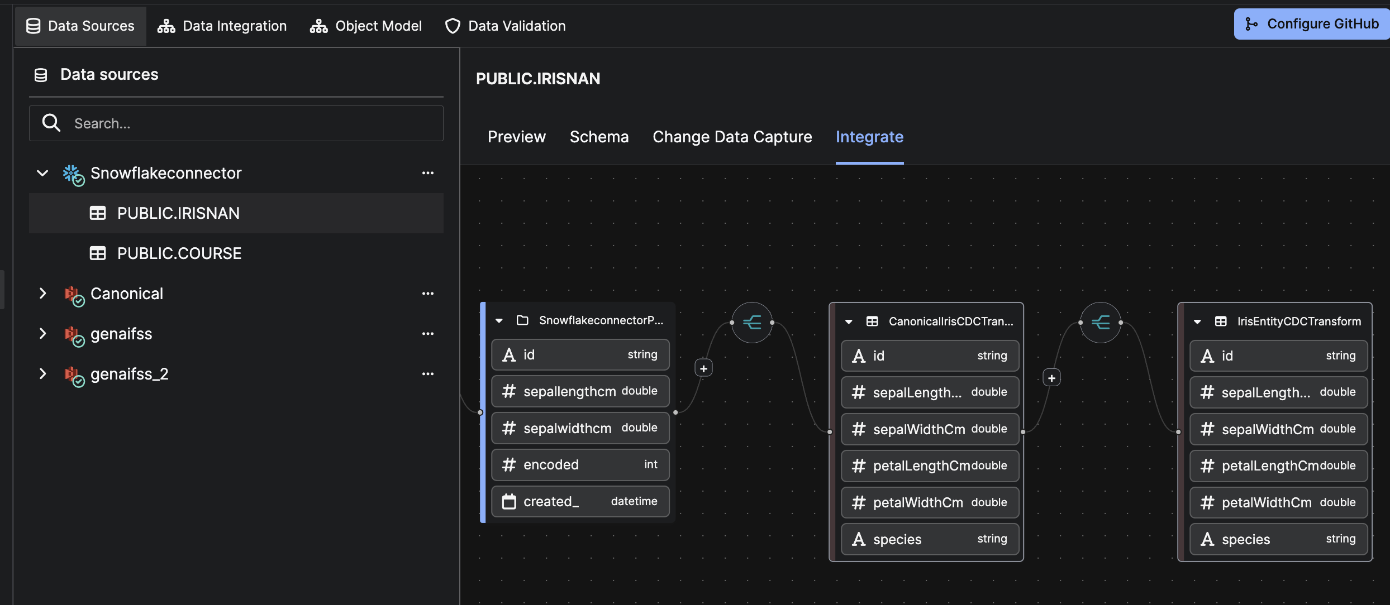This screenshot has height=605, width=1390.
Task: Collapse the IrisEntityCDCTransform node fields
Action: pyautogui.click(x=1197, y=321)
